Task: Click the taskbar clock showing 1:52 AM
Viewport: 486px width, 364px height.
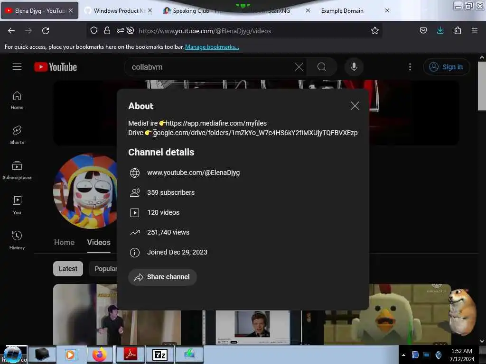Action: [x=462, y=355]
